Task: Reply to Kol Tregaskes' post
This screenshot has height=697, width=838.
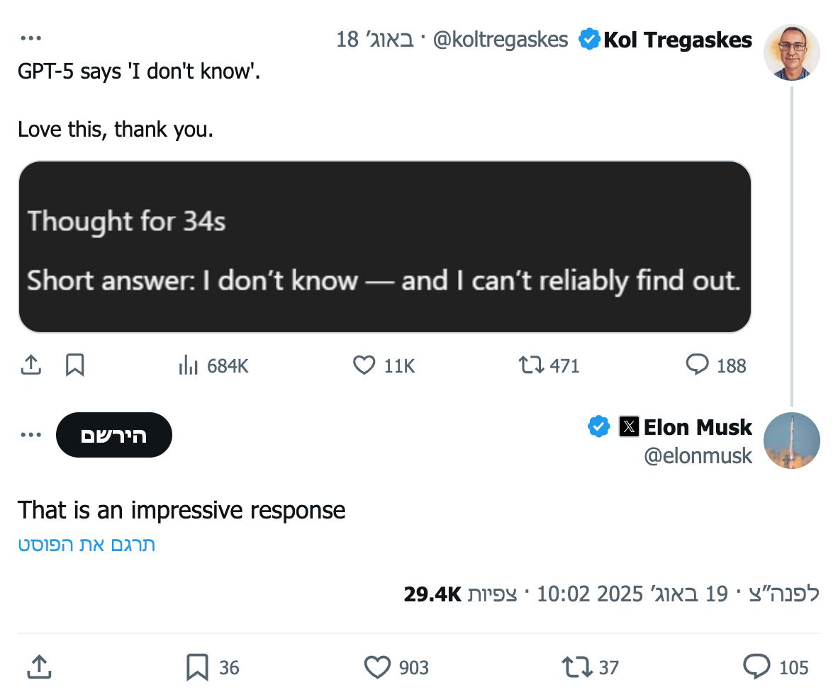Action: click(x=698, y=365)
